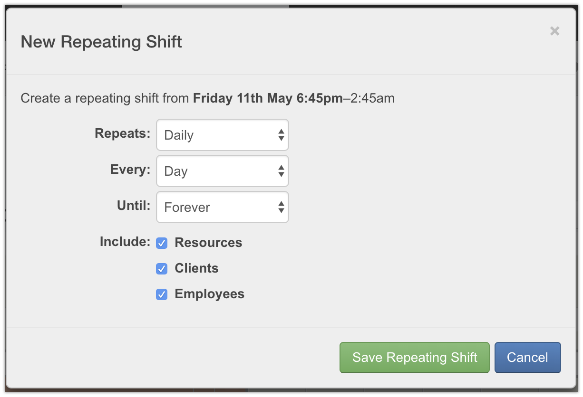Cancel the repeating shift dialog
The height and width of the screenshot is (397, 583).
coord(527,358)
